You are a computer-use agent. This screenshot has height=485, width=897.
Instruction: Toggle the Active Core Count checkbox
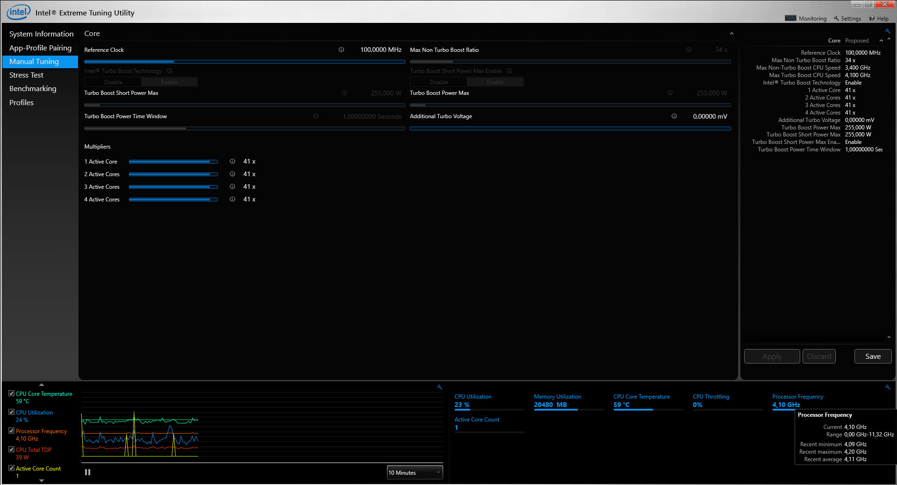[12, 468]
